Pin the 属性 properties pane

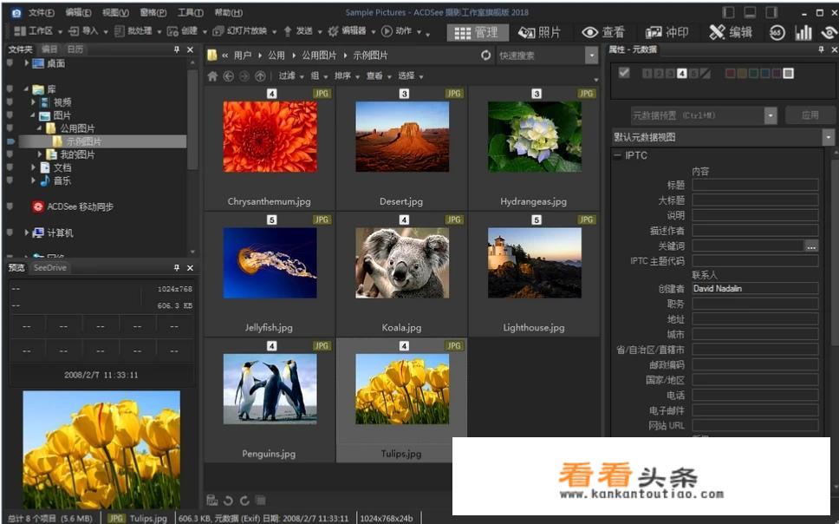coord(822,49)
